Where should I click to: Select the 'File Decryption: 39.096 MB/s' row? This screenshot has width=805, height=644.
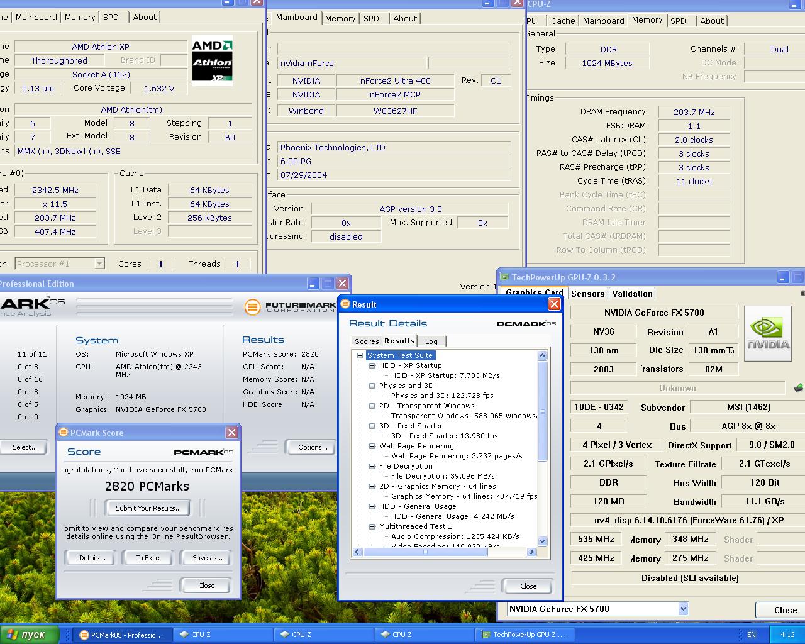[x=443, y=476]
